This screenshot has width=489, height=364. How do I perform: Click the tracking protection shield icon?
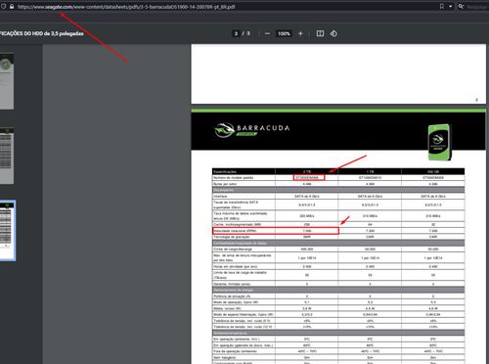4,7
